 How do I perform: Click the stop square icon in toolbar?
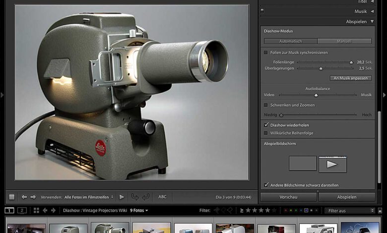pos(12,197)
